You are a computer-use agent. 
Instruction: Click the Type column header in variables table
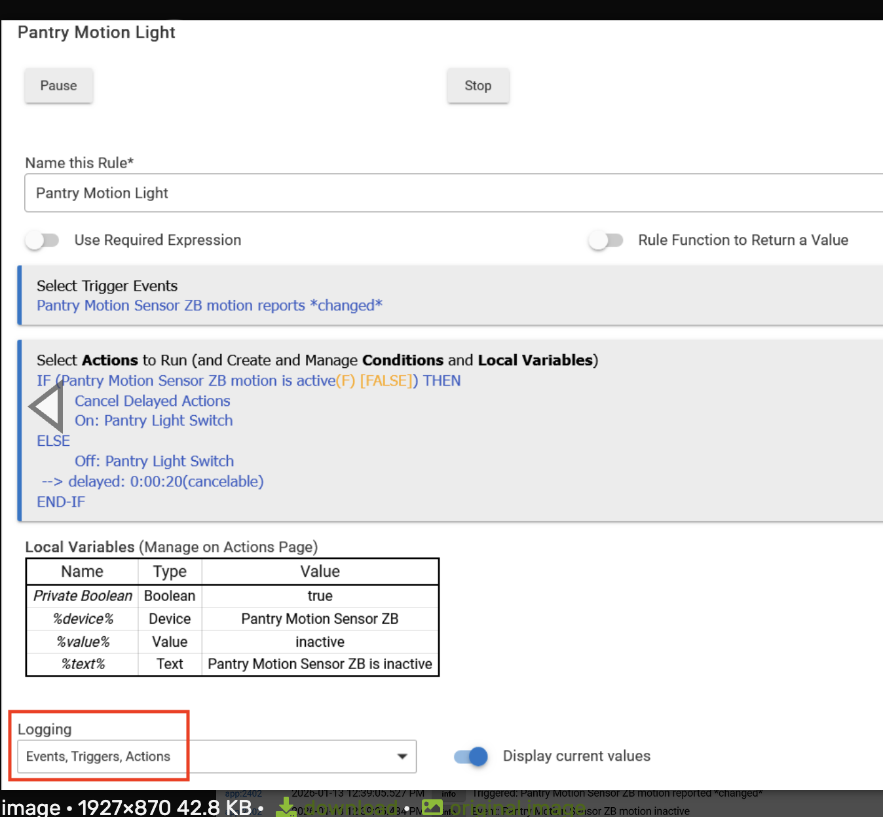(x=170, y=572)
